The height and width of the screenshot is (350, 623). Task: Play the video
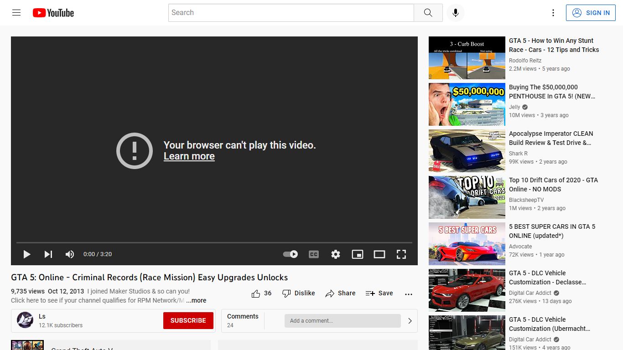pyautogui.click(x=26, y=254)
